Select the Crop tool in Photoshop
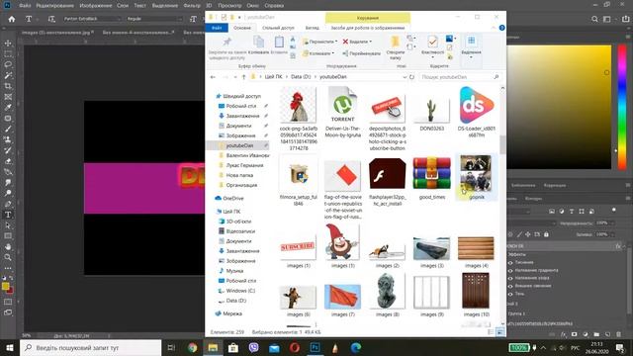 coord(8,86)
